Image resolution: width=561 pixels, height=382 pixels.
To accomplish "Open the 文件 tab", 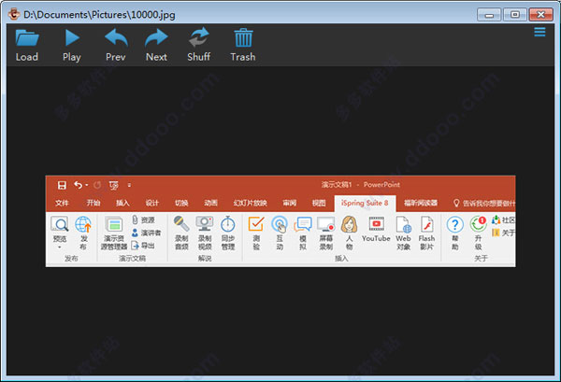I will click(x=62, y=203).
